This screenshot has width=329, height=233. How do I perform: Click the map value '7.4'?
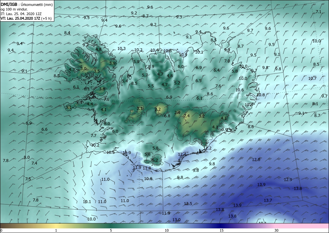pos(34,163)
